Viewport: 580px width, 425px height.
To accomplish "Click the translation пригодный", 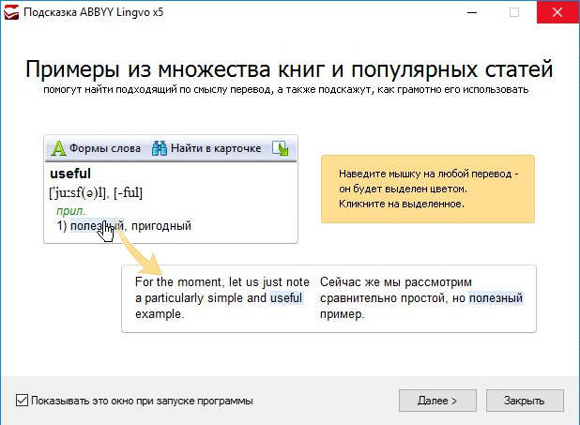I will [x=161, y=225].
